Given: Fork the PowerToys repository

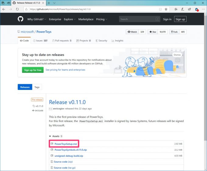Looking at the screenshot, I should pyautogui.click(x=174, y=32).
